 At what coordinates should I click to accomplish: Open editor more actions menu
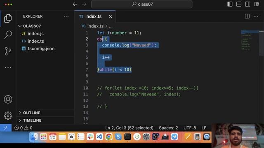[256, 16]
